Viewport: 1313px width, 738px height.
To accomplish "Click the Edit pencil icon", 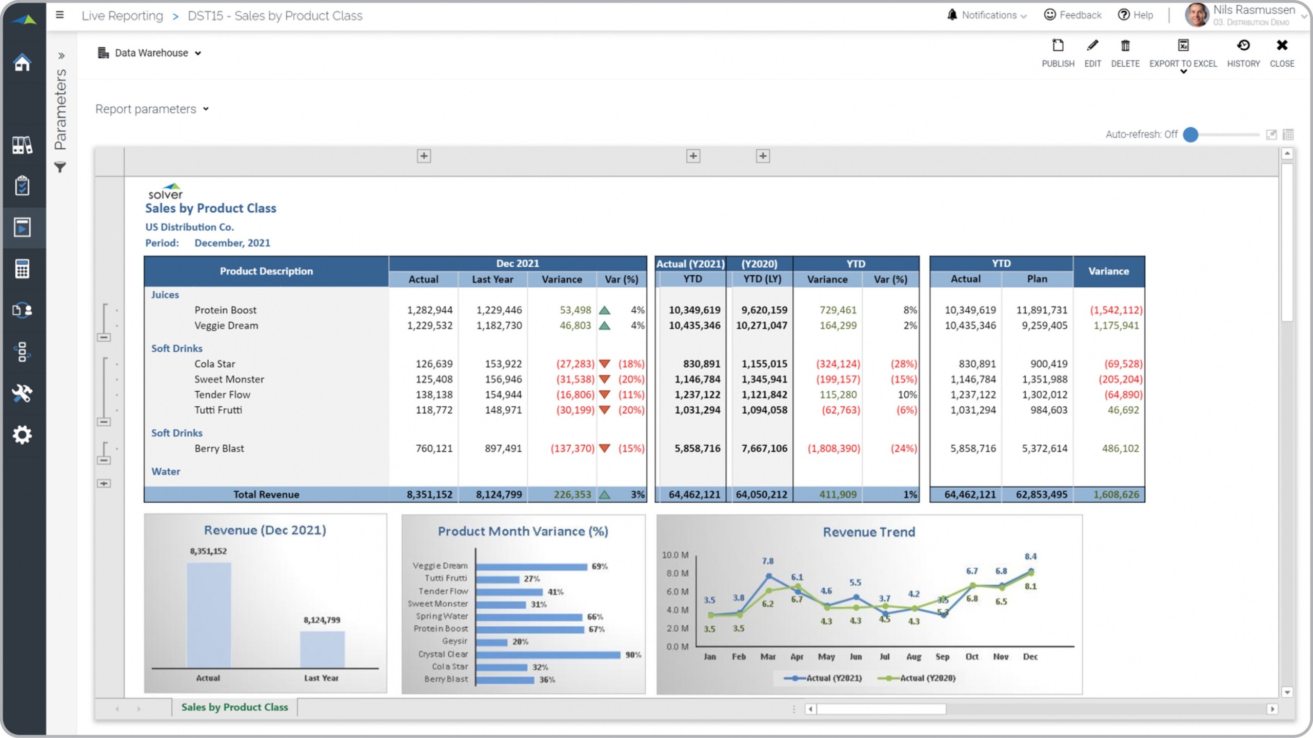I will pos(1092,46).
